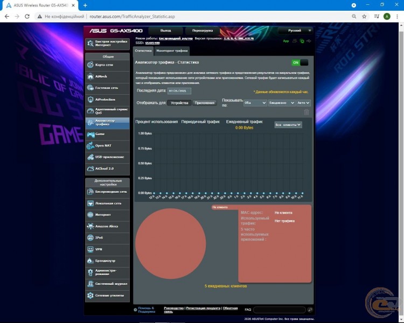Viewport: 404px width, 323px height.
Task: Click the green App status link
Action: pos(286,41)
